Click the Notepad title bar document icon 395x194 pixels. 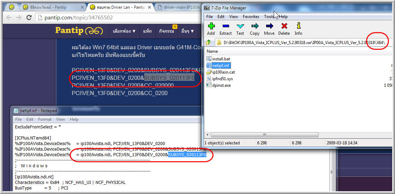(x=16, y=110)
